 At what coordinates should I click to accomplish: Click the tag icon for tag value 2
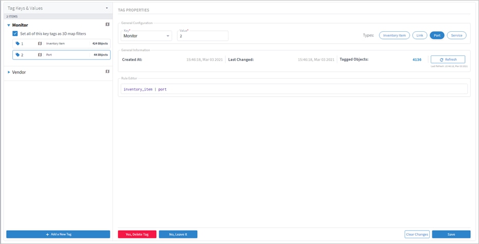pos(17,55)
